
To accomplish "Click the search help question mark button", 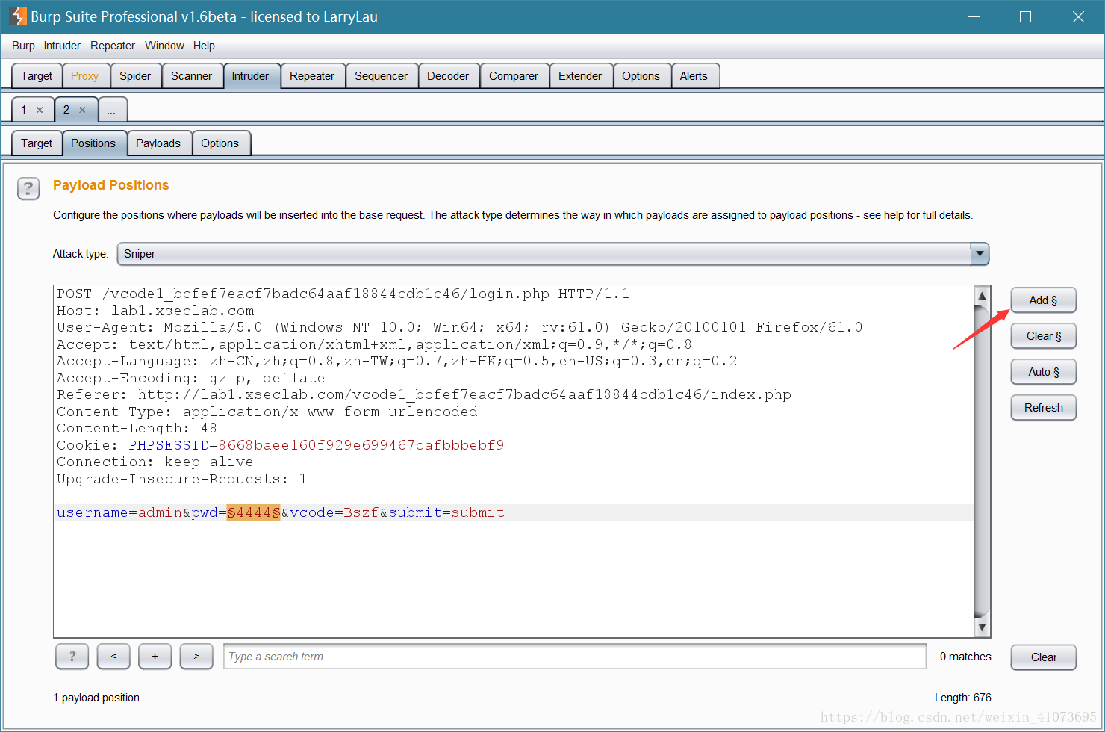I will click(x=72, y=657).
